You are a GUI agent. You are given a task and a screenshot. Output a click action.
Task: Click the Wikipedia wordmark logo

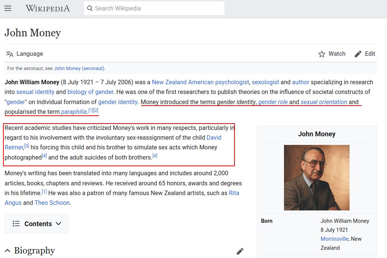click(x=48, y=8)
